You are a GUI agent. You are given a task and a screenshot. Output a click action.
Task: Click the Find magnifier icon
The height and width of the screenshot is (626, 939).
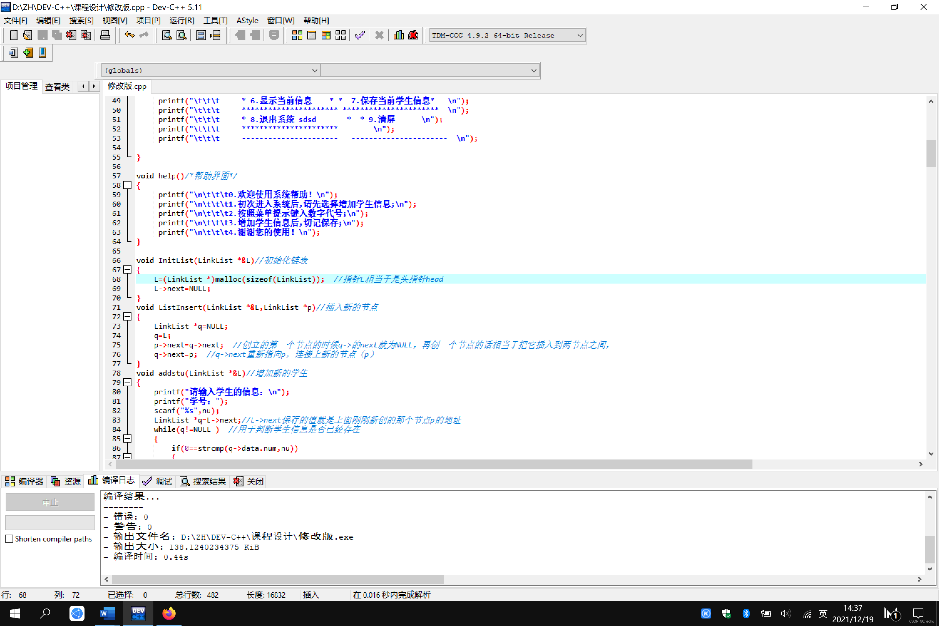click(x=167, y=35)
